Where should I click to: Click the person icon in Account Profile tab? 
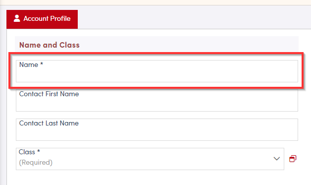pyautogui.click(x=17, y=18)
